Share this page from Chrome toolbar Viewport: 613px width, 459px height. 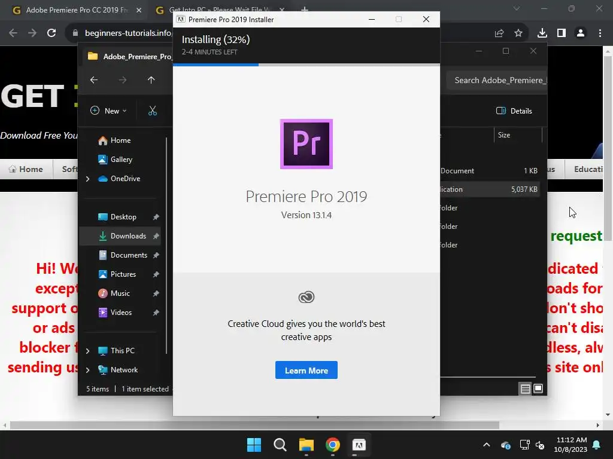(499, 33)
